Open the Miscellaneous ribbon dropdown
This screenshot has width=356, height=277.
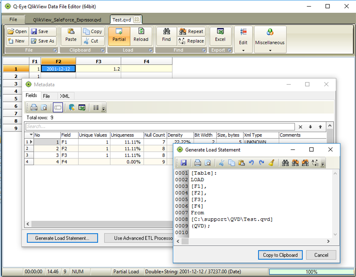[x=270, y=39]
